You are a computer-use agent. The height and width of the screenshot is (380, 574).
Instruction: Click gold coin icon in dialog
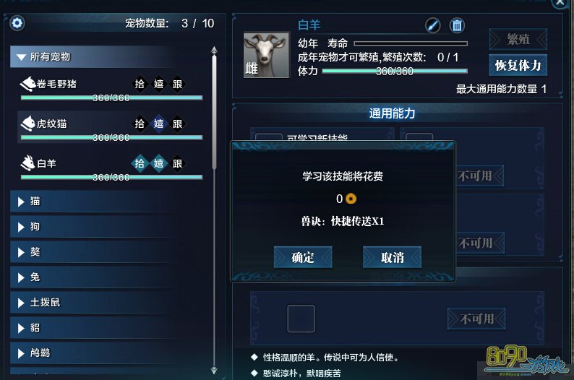[351, 199]
